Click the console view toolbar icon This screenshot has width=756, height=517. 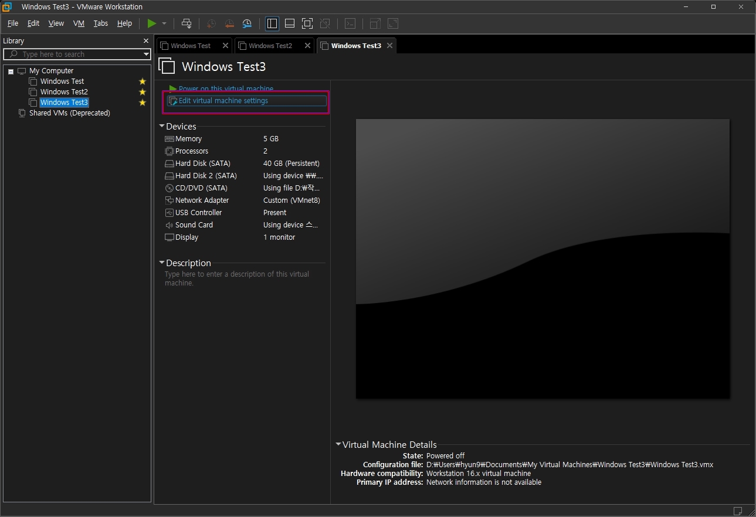[350, 23]
